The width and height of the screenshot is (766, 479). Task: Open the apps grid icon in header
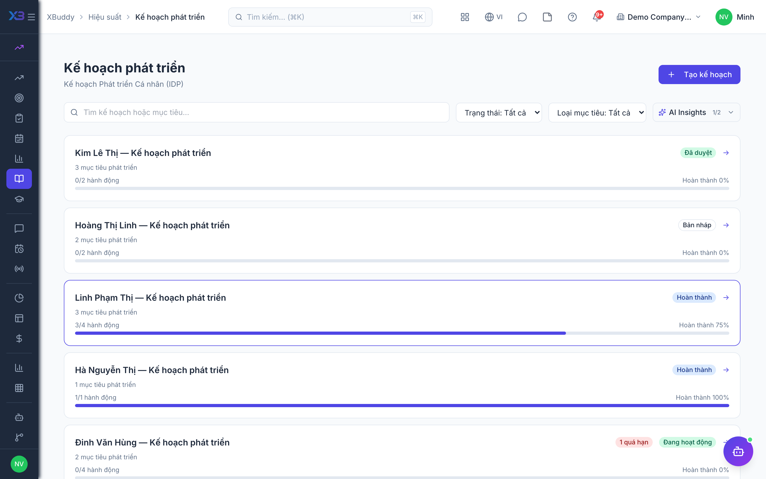(x=465, y=17)
